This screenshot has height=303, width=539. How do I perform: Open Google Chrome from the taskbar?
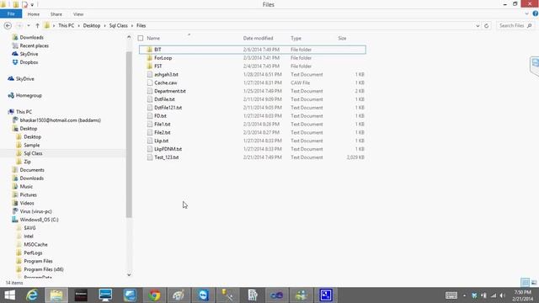pyautogui.click(x=154, y=295)
